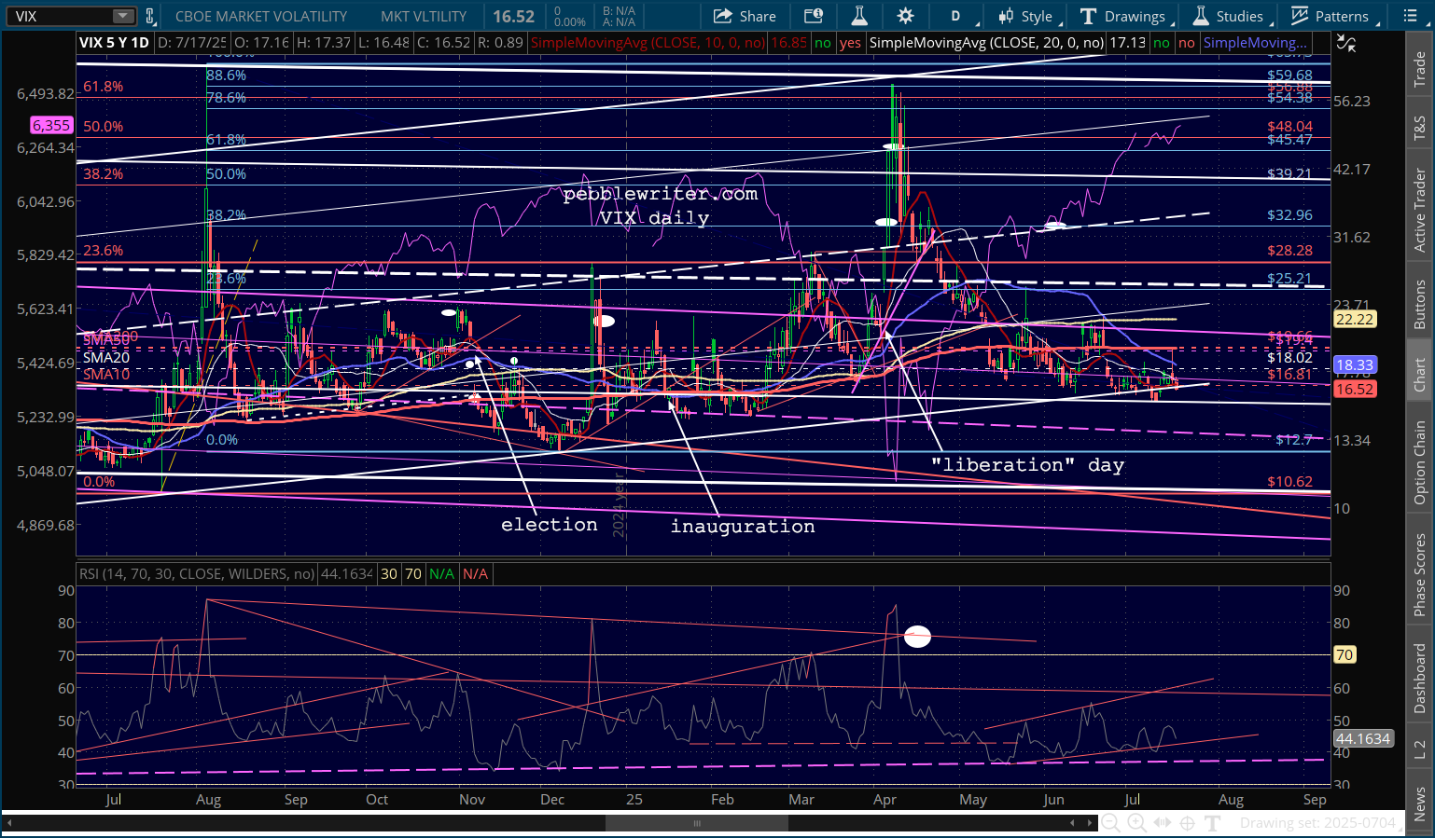Open the chart settings gear
The image size is (1435, 838).
coord(905,16)
